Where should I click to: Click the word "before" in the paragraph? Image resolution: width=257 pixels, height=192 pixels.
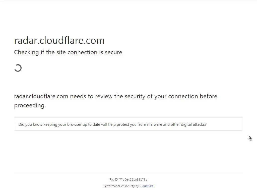[208, 96]
